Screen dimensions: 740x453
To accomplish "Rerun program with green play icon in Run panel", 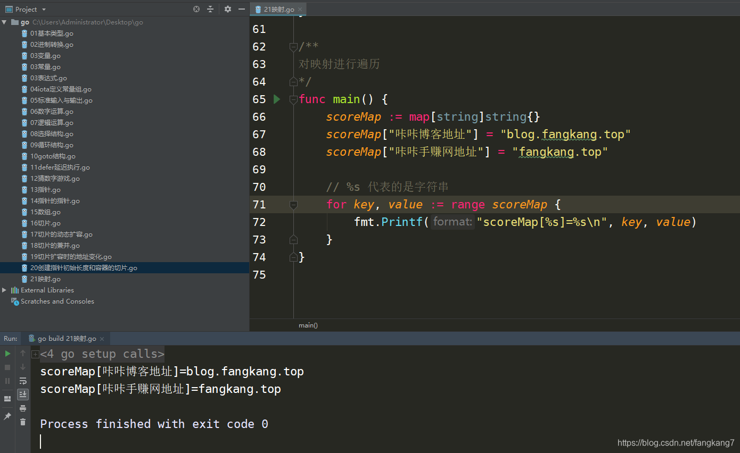I will pos(7,354).
